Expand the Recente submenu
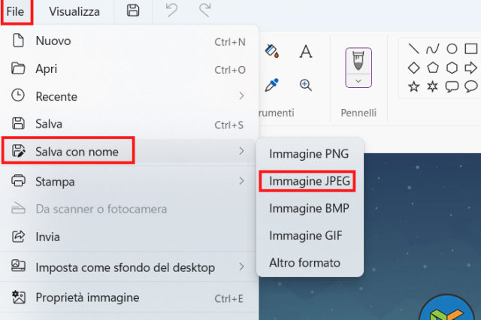The image size is (481, 320). (x=241, y=95)
